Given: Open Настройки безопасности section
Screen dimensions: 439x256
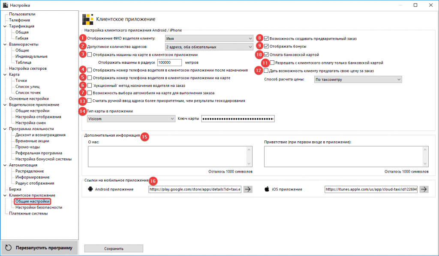Looking at the screenshot, I should 39,207.
